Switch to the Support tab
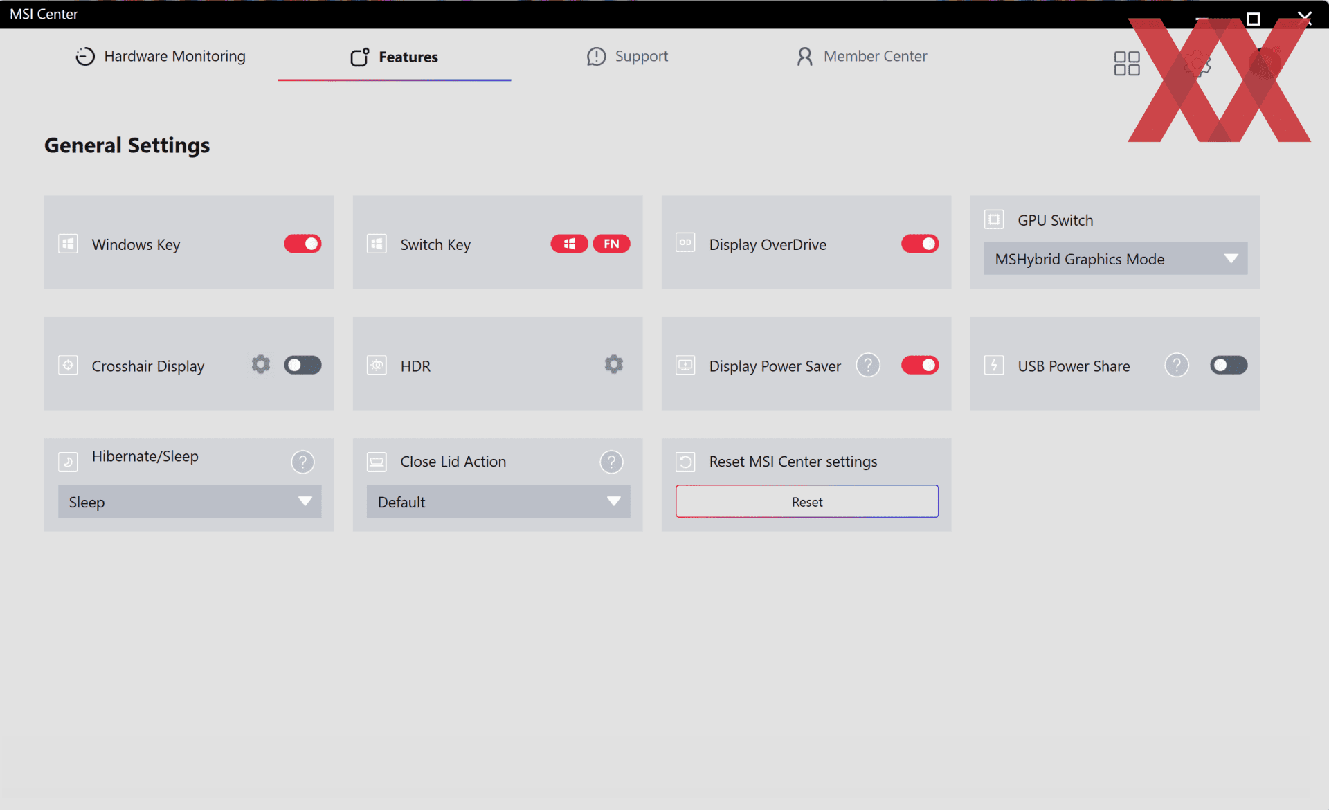Image resolution: width=1329 pixels, height=810 pixels. coord(627,56)
